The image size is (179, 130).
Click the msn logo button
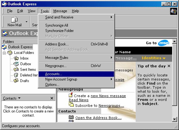(164, 43)
